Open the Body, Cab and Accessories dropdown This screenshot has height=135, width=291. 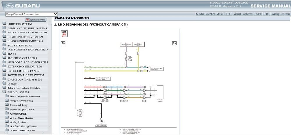point(31,14)
